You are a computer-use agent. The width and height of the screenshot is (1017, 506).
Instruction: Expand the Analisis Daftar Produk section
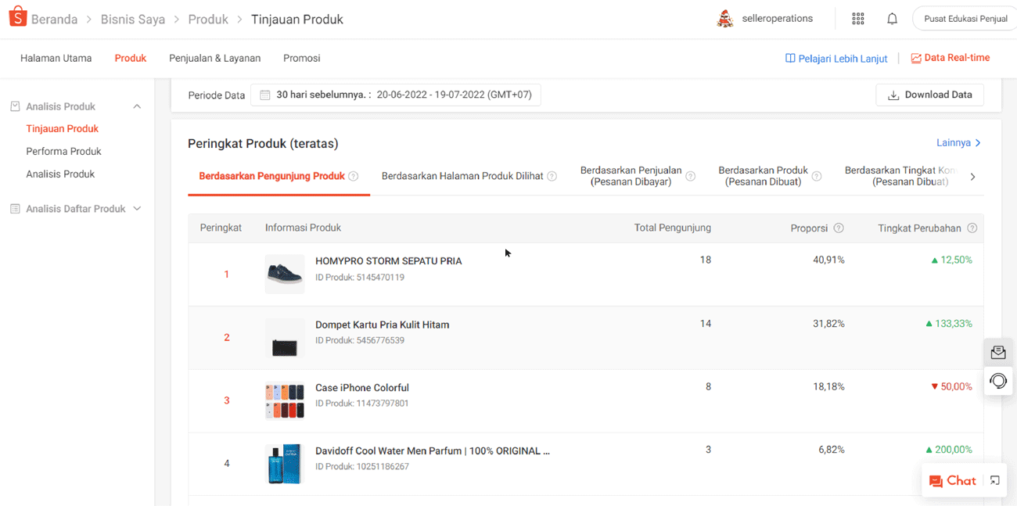(x=137, y=209)
